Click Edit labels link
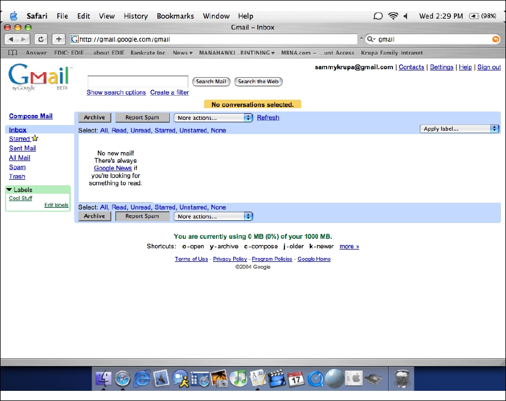The height and width of the screenshot is (401, 506). click(x=56, y=205)
